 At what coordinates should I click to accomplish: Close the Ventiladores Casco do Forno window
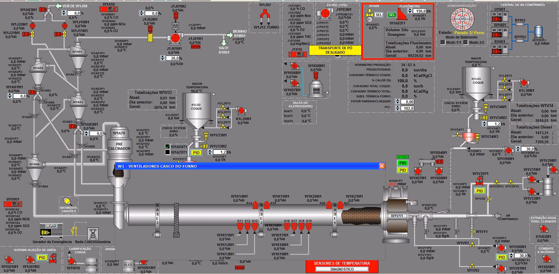click(x=382, y=166)
